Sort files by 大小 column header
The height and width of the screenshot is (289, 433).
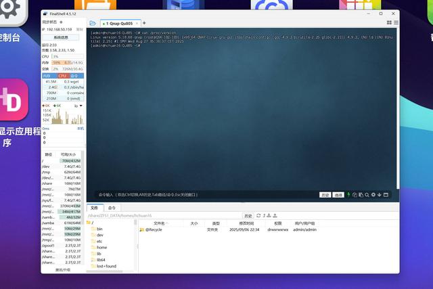tap(194, 223)
